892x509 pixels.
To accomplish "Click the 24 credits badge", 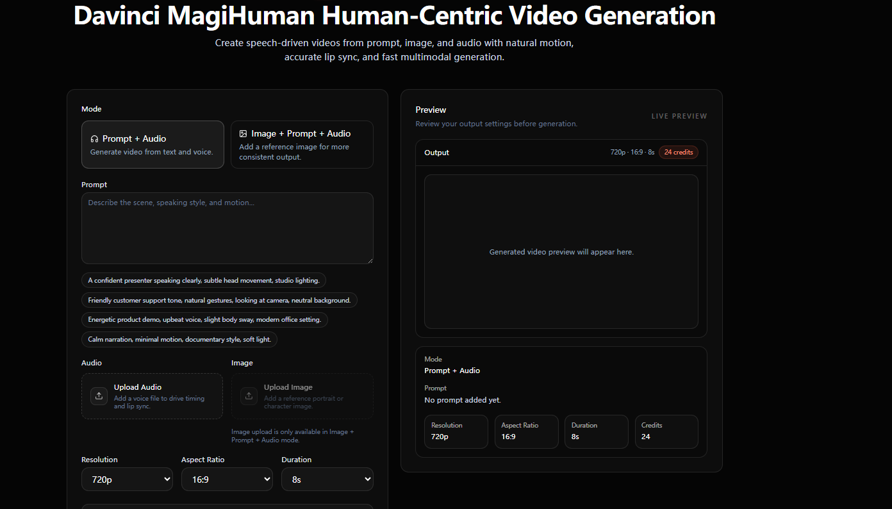I will pos(678,153).
